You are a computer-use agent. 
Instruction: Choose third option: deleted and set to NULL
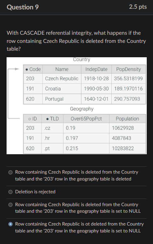(10, 205)
